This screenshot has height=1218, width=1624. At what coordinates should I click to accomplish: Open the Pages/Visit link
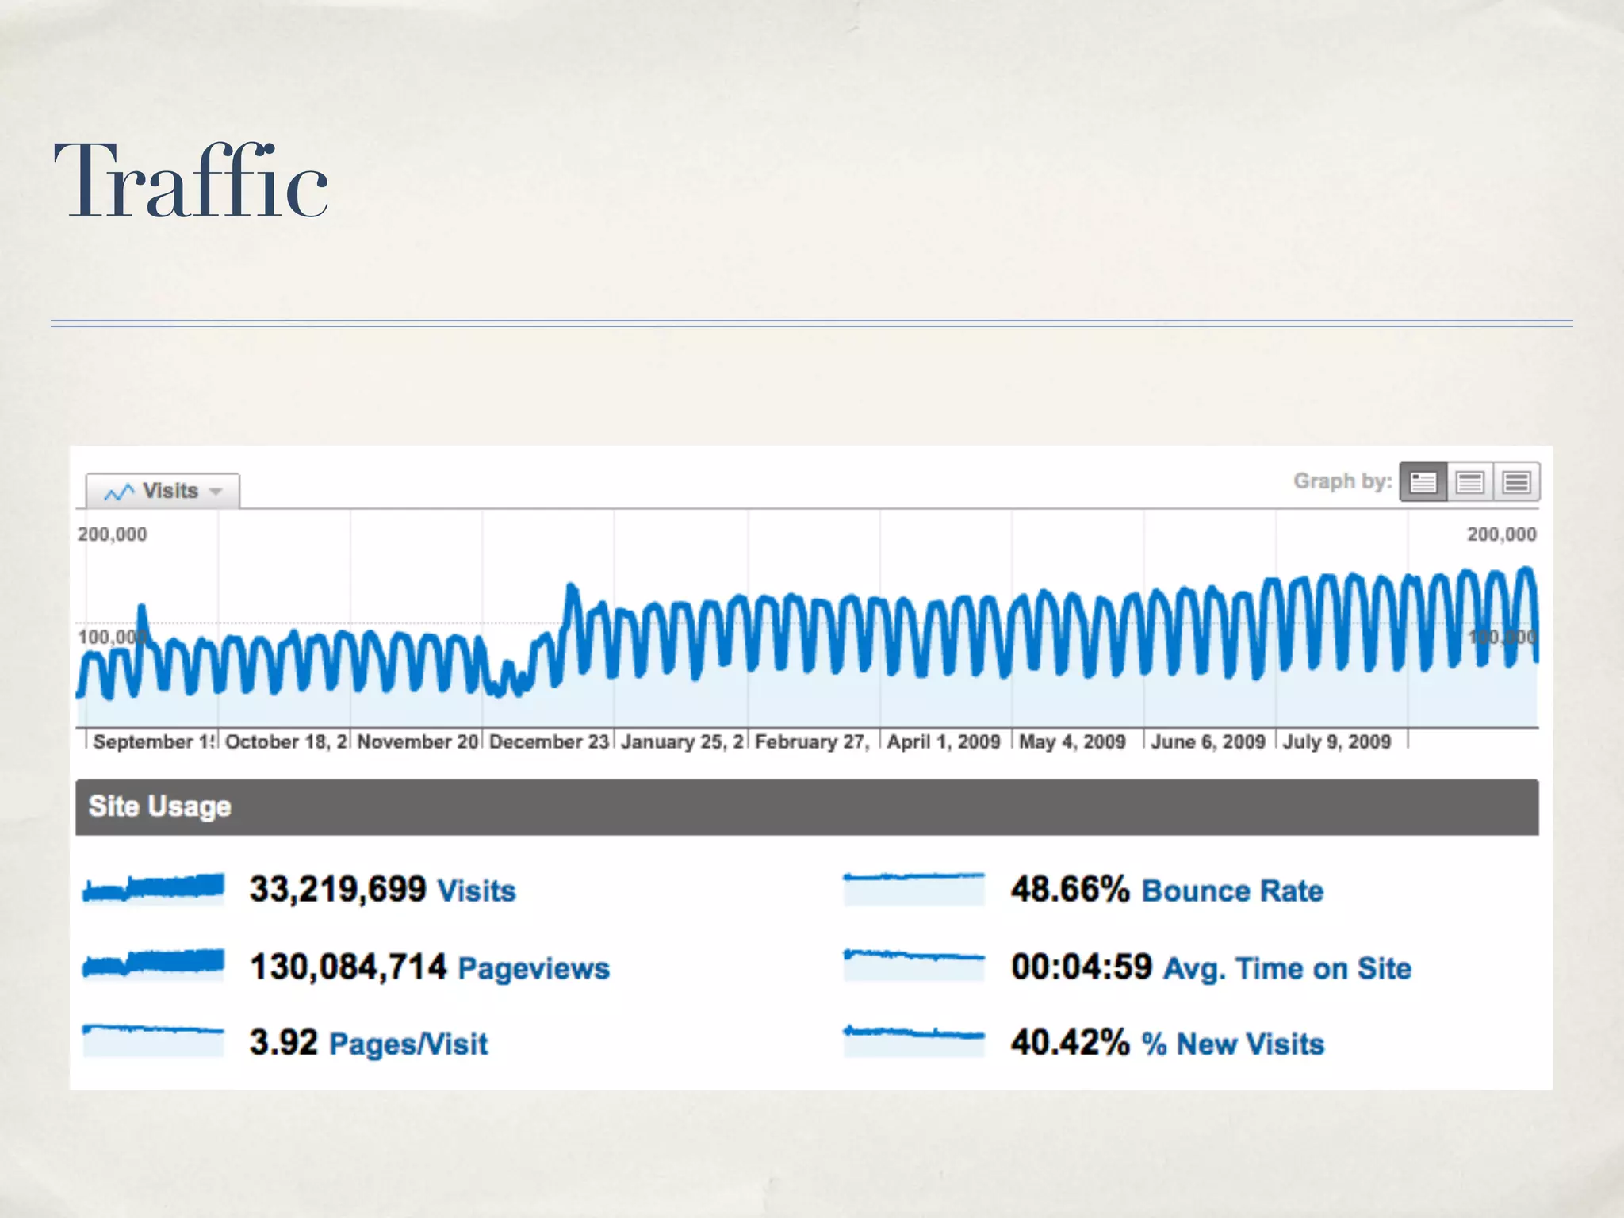tap(408, 1044)
